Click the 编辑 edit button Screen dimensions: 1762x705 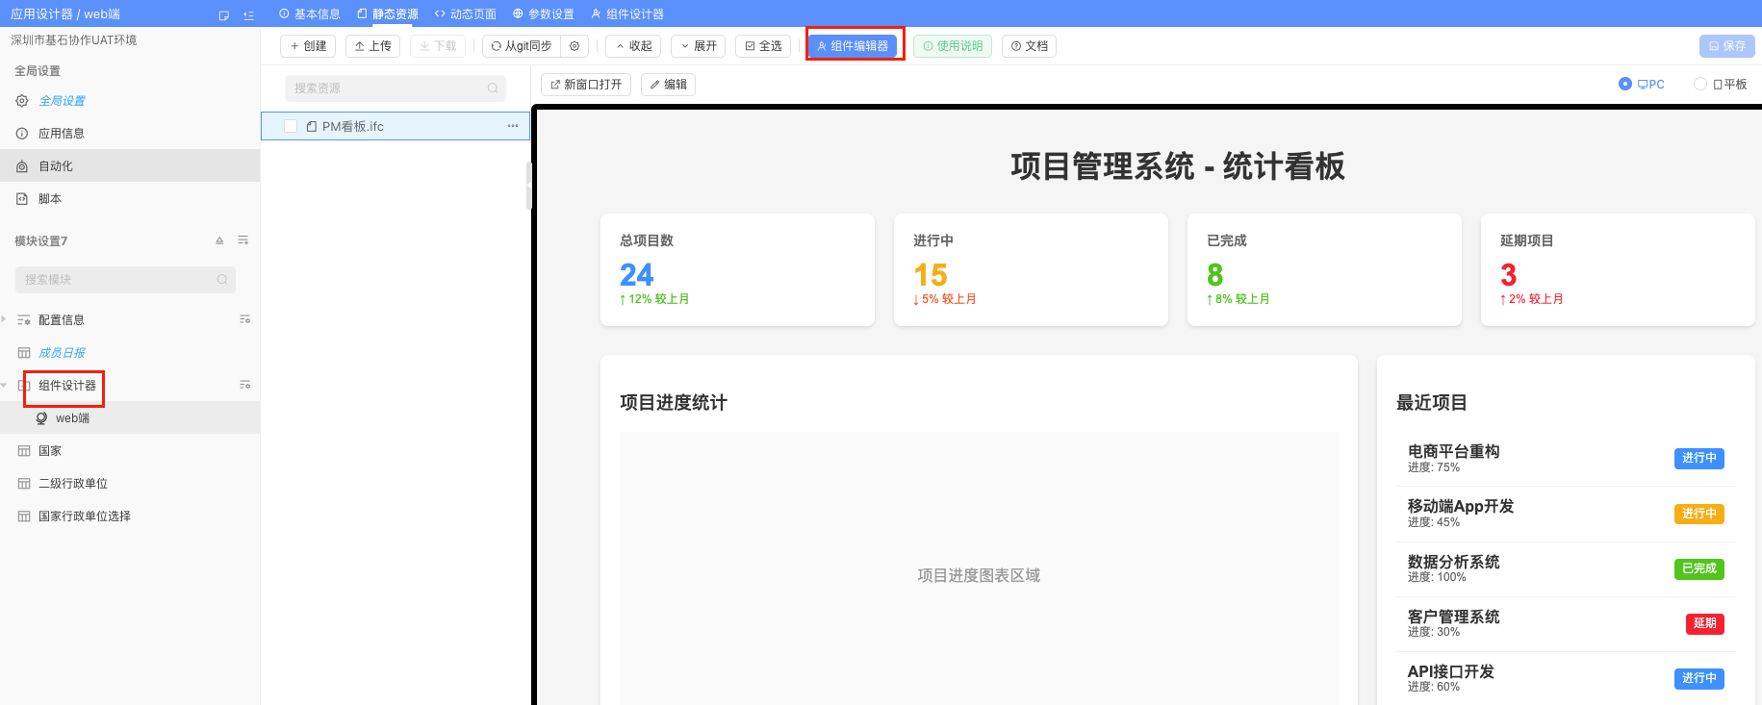click(x=668, y=85)
